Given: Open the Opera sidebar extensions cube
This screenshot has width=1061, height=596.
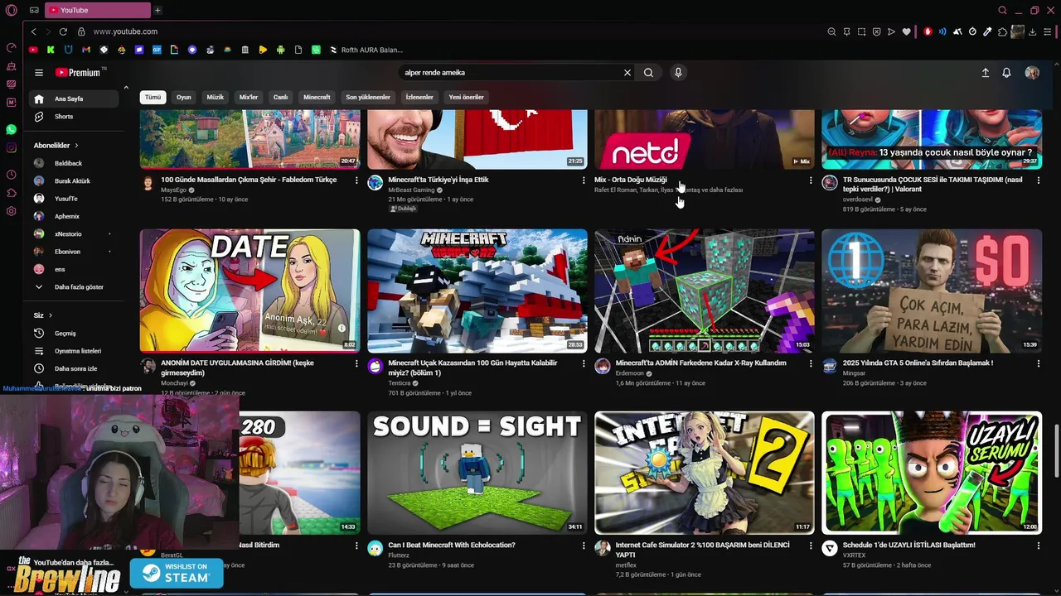Looking at the screenshot, I should [11, 193].
